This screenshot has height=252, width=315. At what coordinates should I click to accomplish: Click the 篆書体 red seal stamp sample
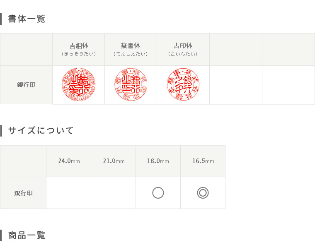point(131,84)
